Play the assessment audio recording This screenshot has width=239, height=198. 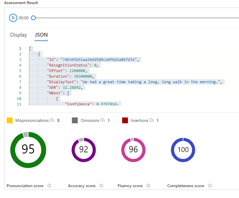pos(13,18)
